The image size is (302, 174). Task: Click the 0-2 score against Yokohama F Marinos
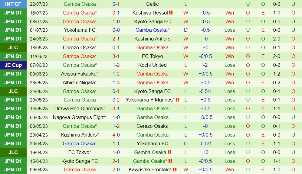pyautogui.click(x=116, y=100)
